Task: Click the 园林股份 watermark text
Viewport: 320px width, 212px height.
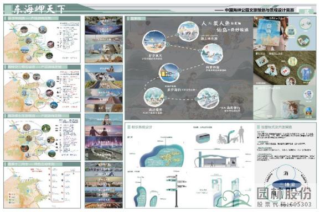Action: point(284,193)
